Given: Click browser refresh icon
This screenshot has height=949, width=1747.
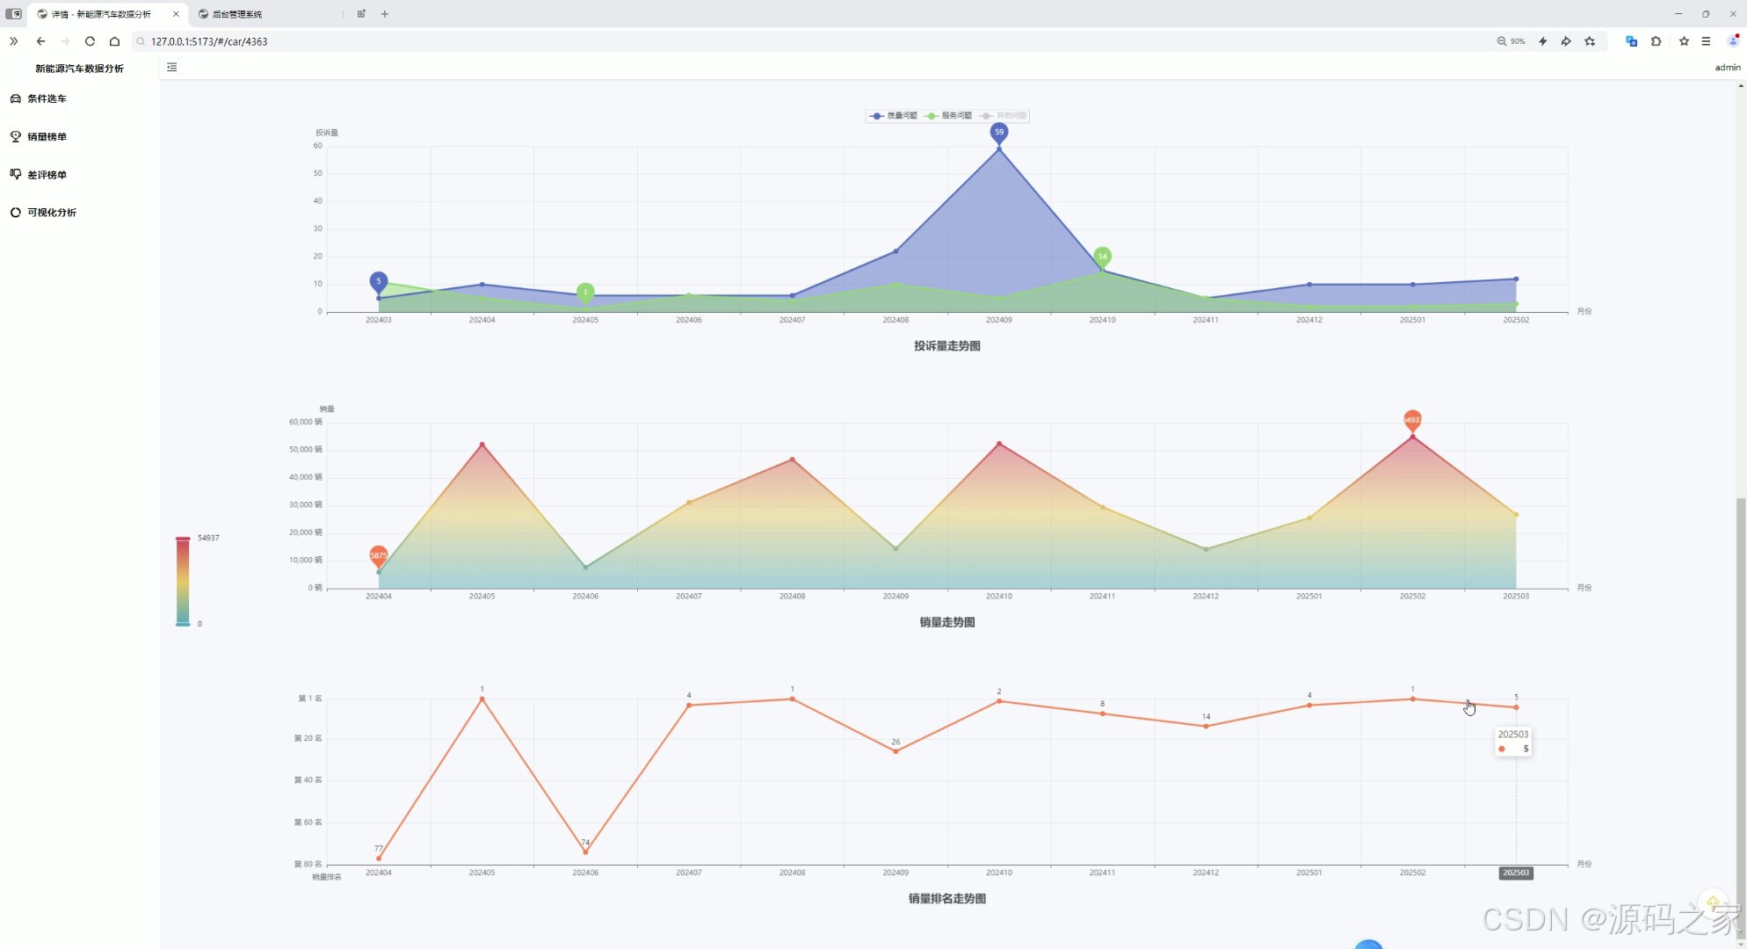Looking at the screenshot, I should click(90, 41).
